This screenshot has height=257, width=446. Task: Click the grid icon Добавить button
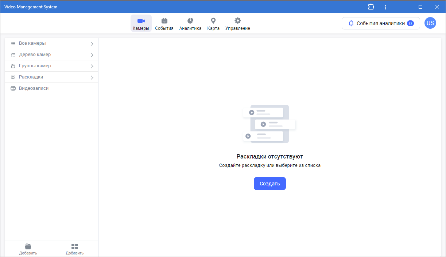tap(75, 249)
